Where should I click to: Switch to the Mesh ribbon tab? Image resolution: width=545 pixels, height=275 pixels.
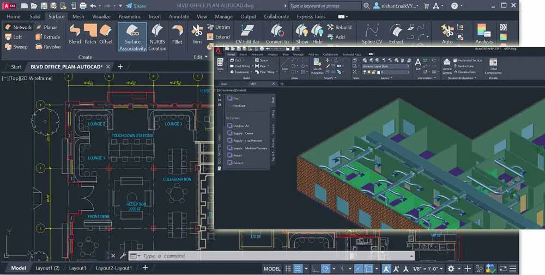(x=78, y=16)
